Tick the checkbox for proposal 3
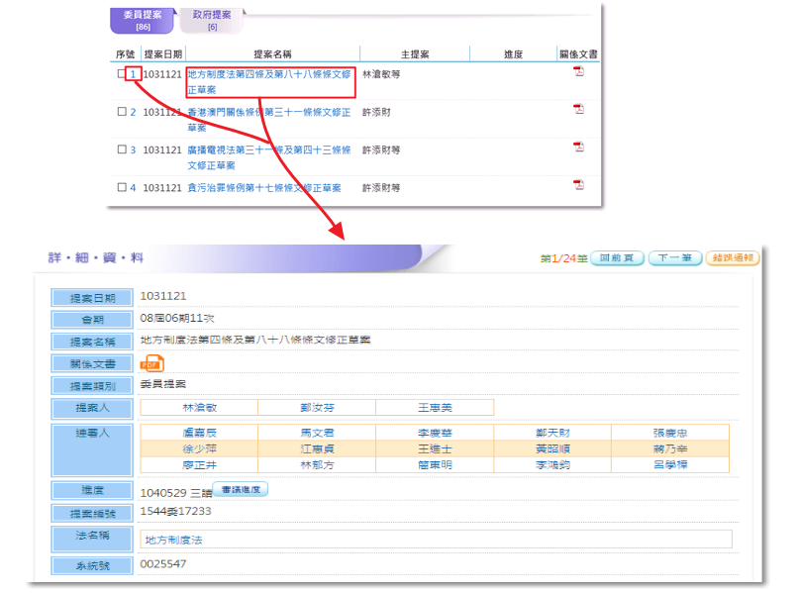799x593 pixels. coord(122,150)
